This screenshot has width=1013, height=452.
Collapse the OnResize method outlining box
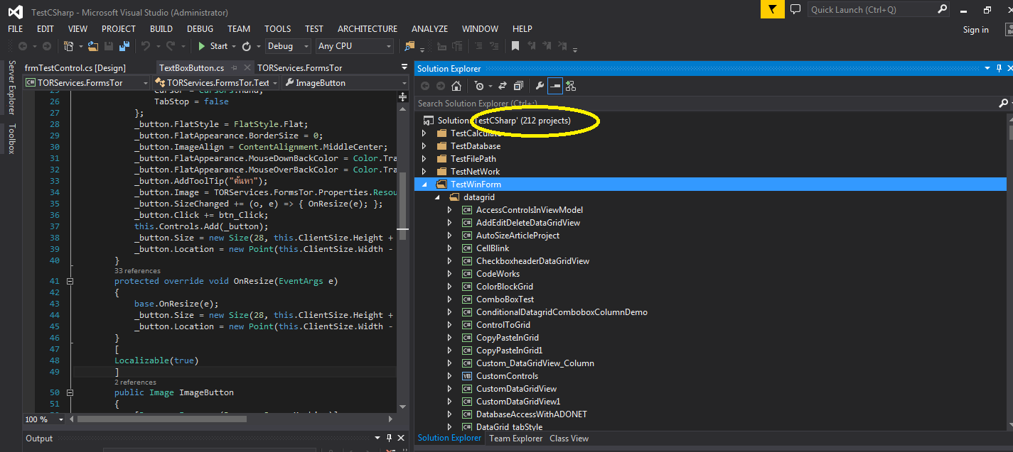point(70,281)
